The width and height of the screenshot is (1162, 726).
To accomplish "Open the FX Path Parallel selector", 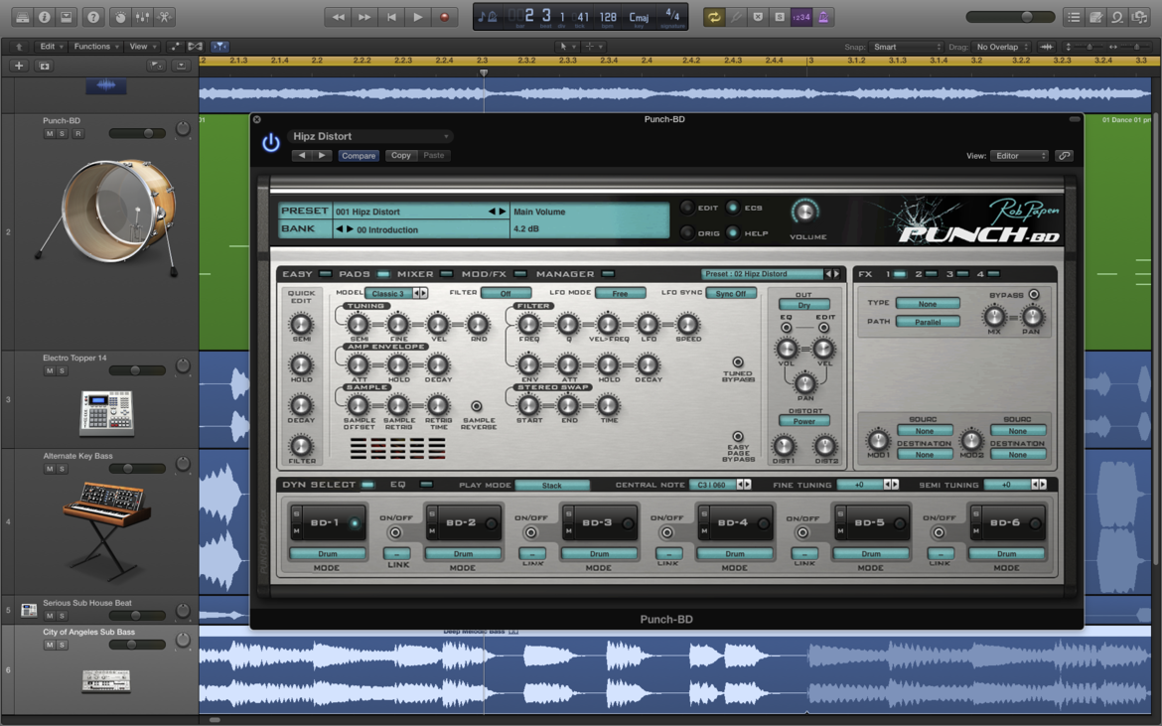I will (927, 322).
